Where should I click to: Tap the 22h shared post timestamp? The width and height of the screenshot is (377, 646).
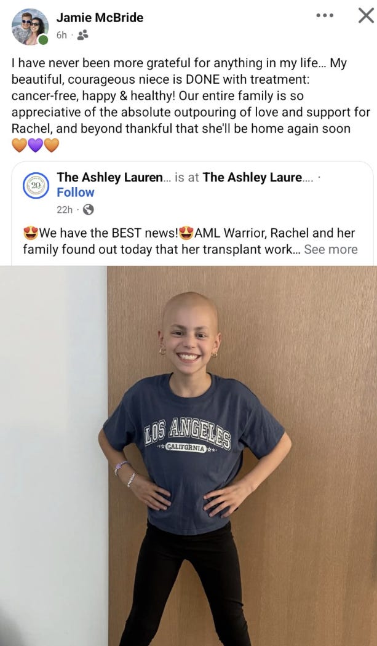65,210
